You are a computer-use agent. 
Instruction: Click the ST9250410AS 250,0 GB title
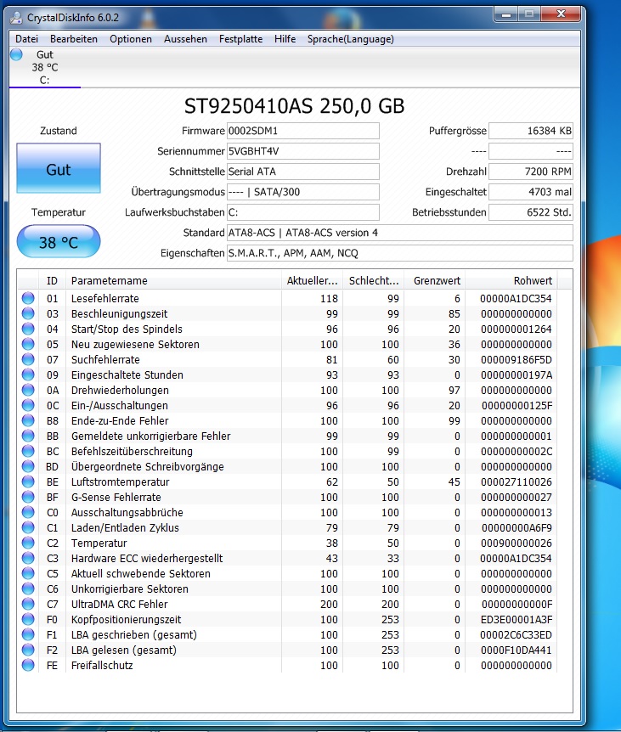(x=294, y=106)
